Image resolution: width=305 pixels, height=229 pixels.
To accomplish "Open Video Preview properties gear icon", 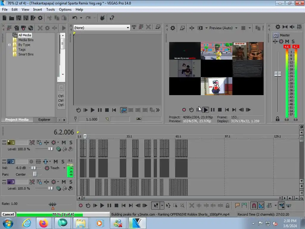I will (172, 28).
